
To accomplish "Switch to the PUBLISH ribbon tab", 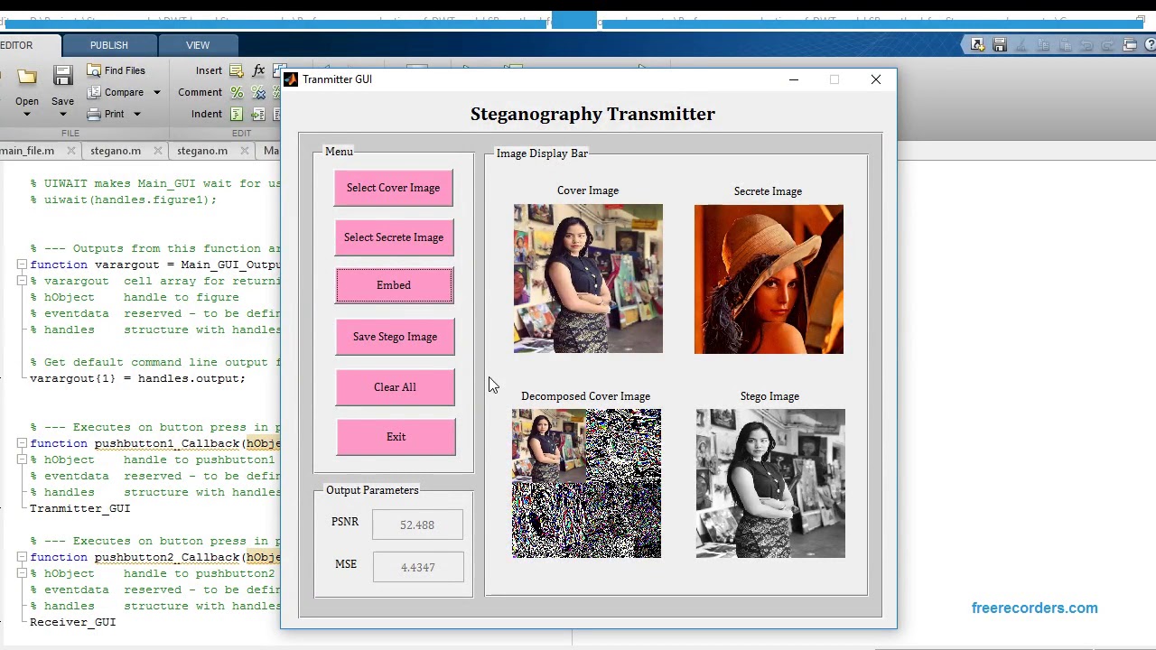I will click(109, 45).
